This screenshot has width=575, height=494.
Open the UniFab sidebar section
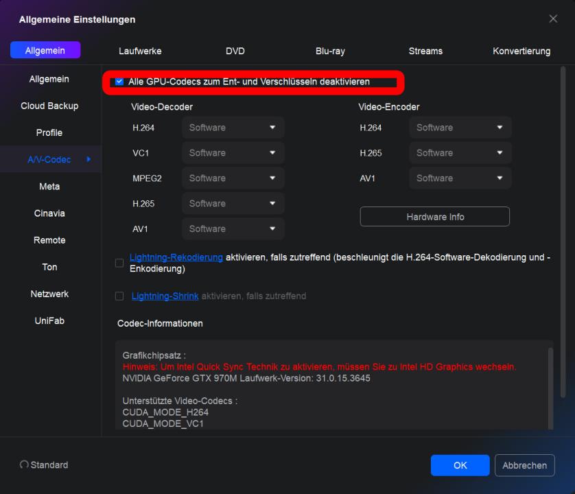coord(49,320)
